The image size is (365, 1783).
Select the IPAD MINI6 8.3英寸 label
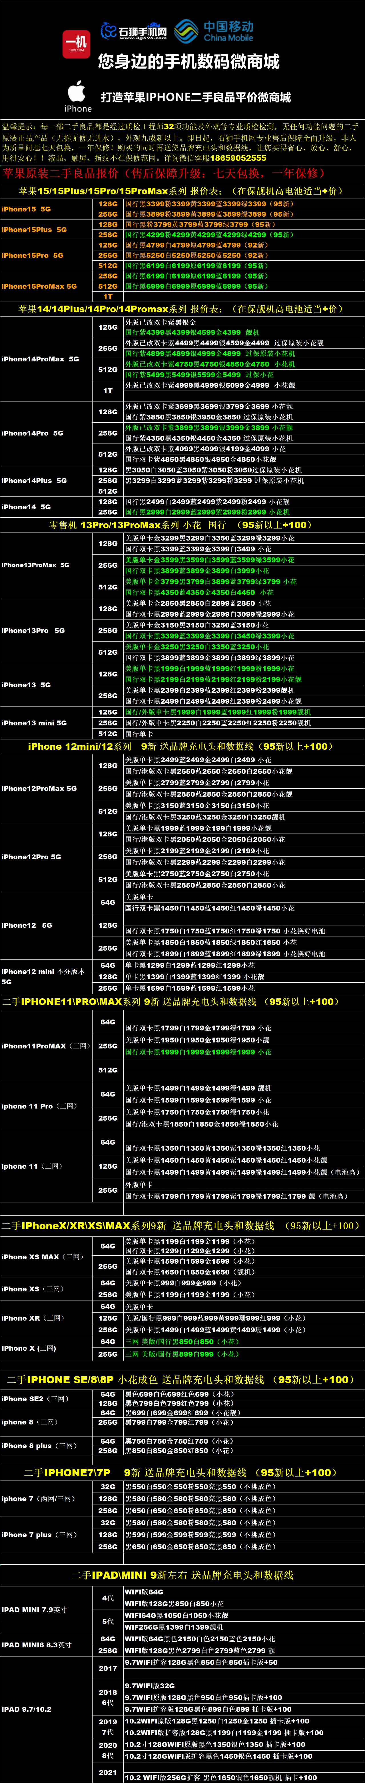[37, 1644]
